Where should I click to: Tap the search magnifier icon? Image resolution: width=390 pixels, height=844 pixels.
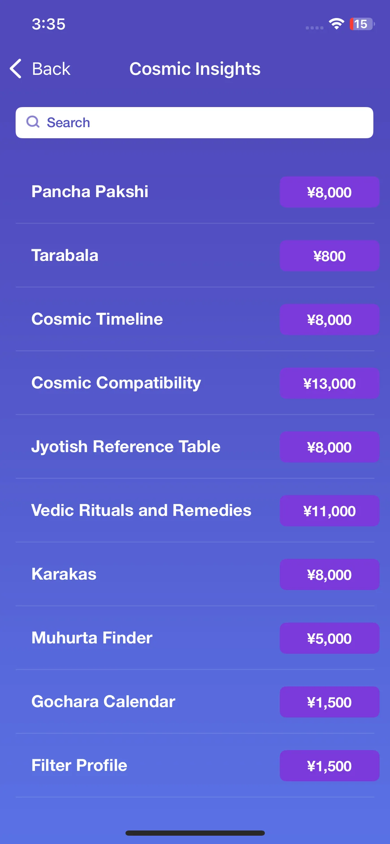click(x=33, y=122)
